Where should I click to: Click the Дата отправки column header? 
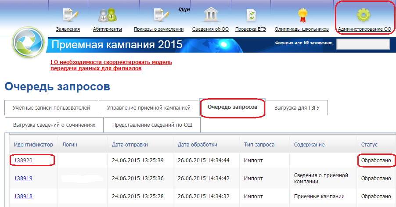pyautogui.click(x=140, y=144)
